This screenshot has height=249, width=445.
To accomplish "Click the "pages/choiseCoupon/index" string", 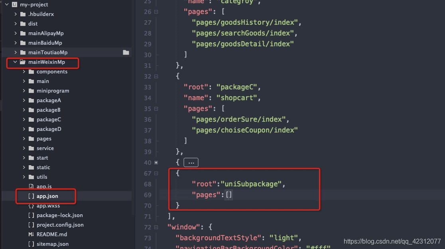I will 245,130.
